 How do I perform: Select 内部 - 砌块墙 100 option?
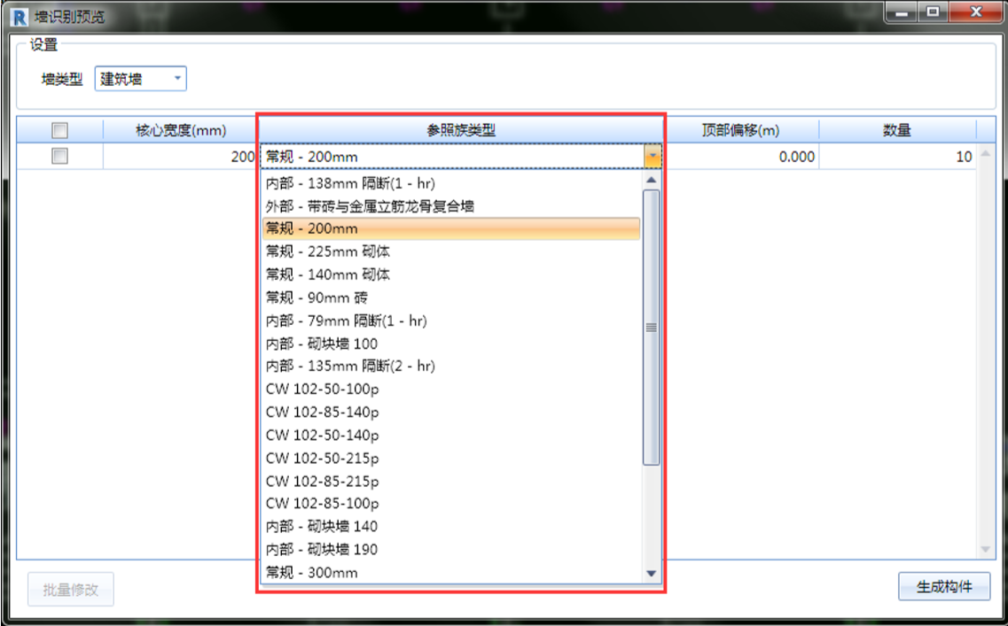(x=451, y=344)
